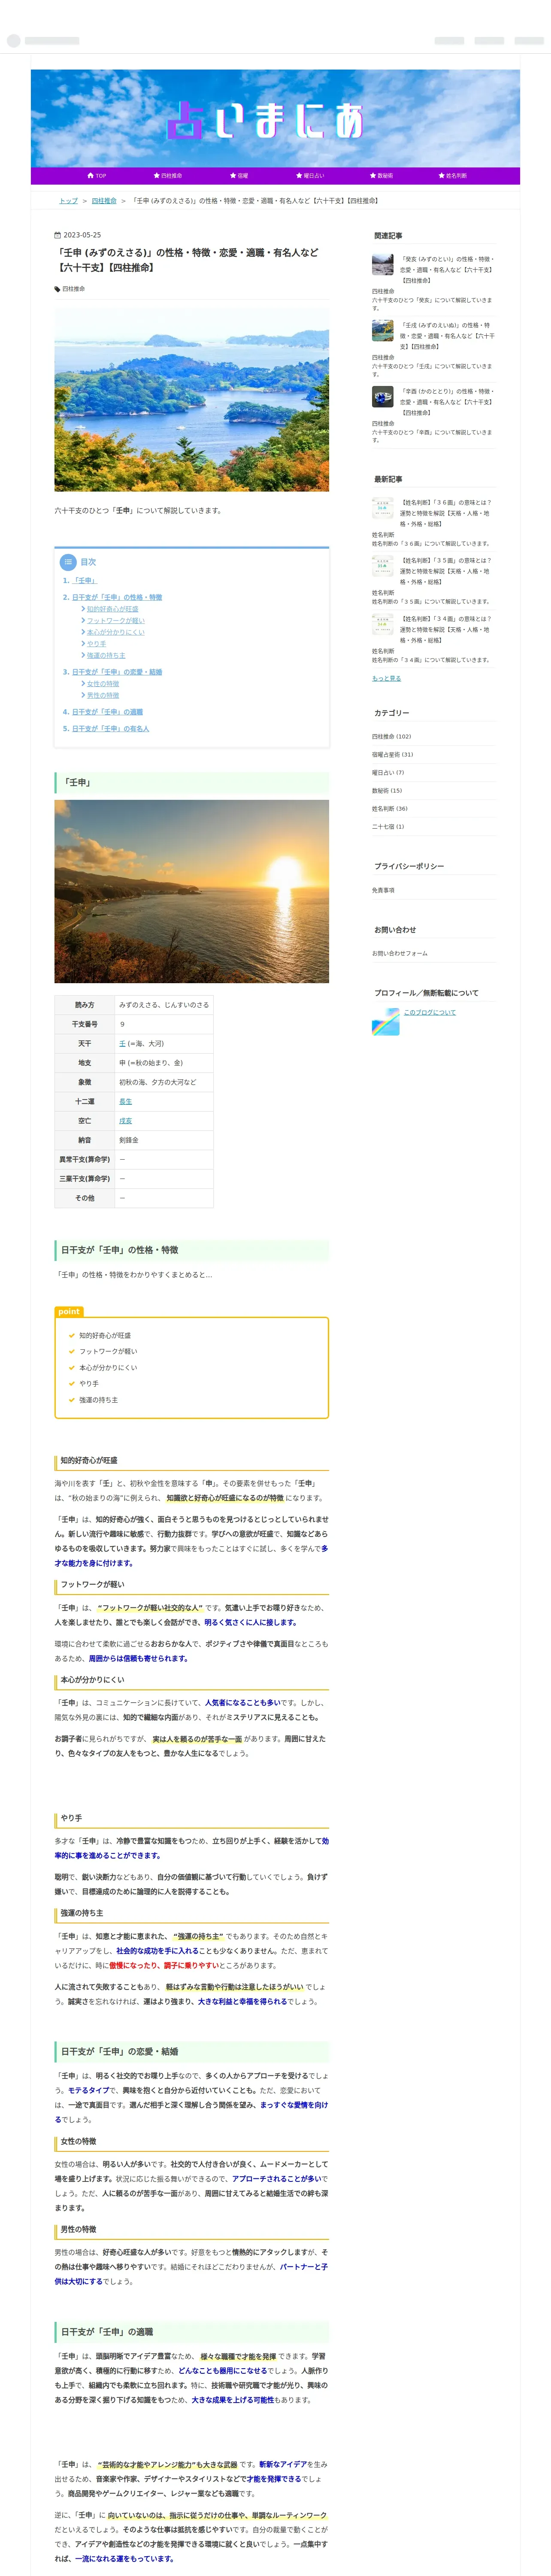Image resolution: width=551 pixels, height=2576 pixels.
Task: Open the 数秘術 (15) category
Action: pyautogui.click(x=387, y=791)
